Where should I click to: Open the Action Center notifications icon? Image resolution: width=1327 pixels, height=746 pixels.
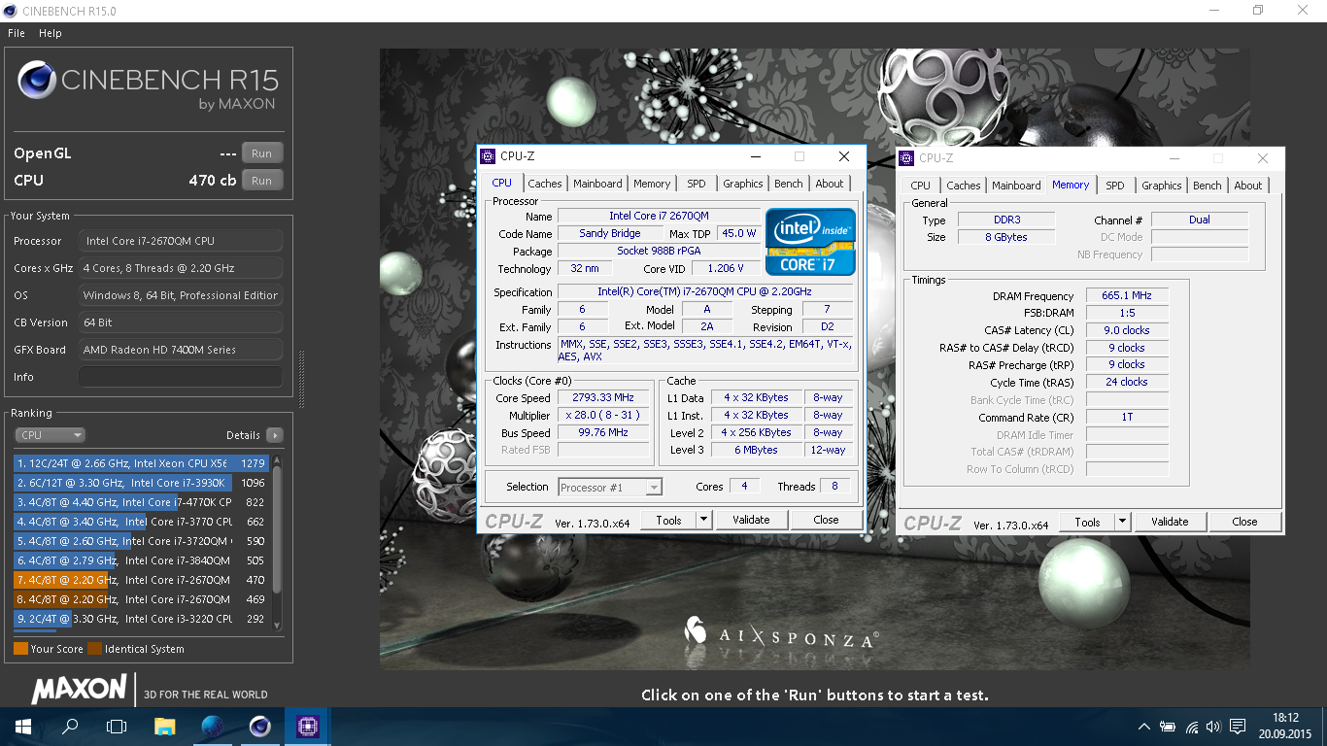[x=1238, y=727]
